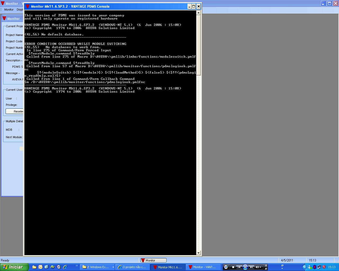Click the Privilege label in Monitor form
339x271 pixels.
12,105
